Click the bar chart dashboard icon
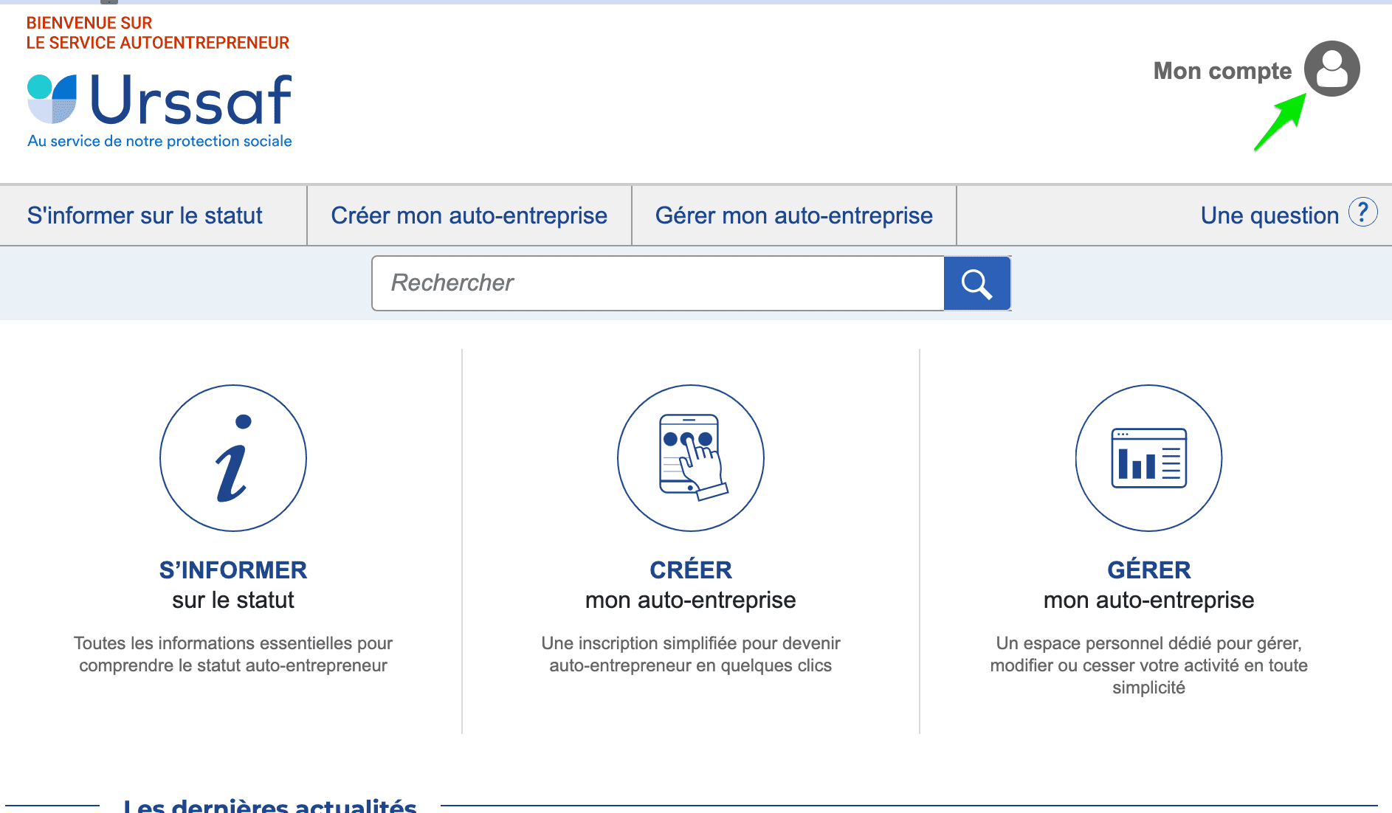1392x813 pixels. pyautogui.click(x=1148, y=458)
